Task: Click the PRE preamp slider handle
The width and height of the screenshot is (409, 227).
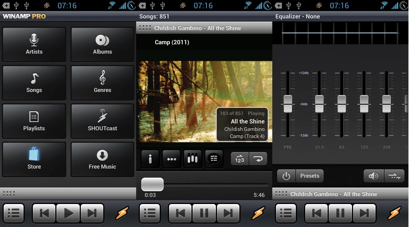Action: [x=288, y=104]
